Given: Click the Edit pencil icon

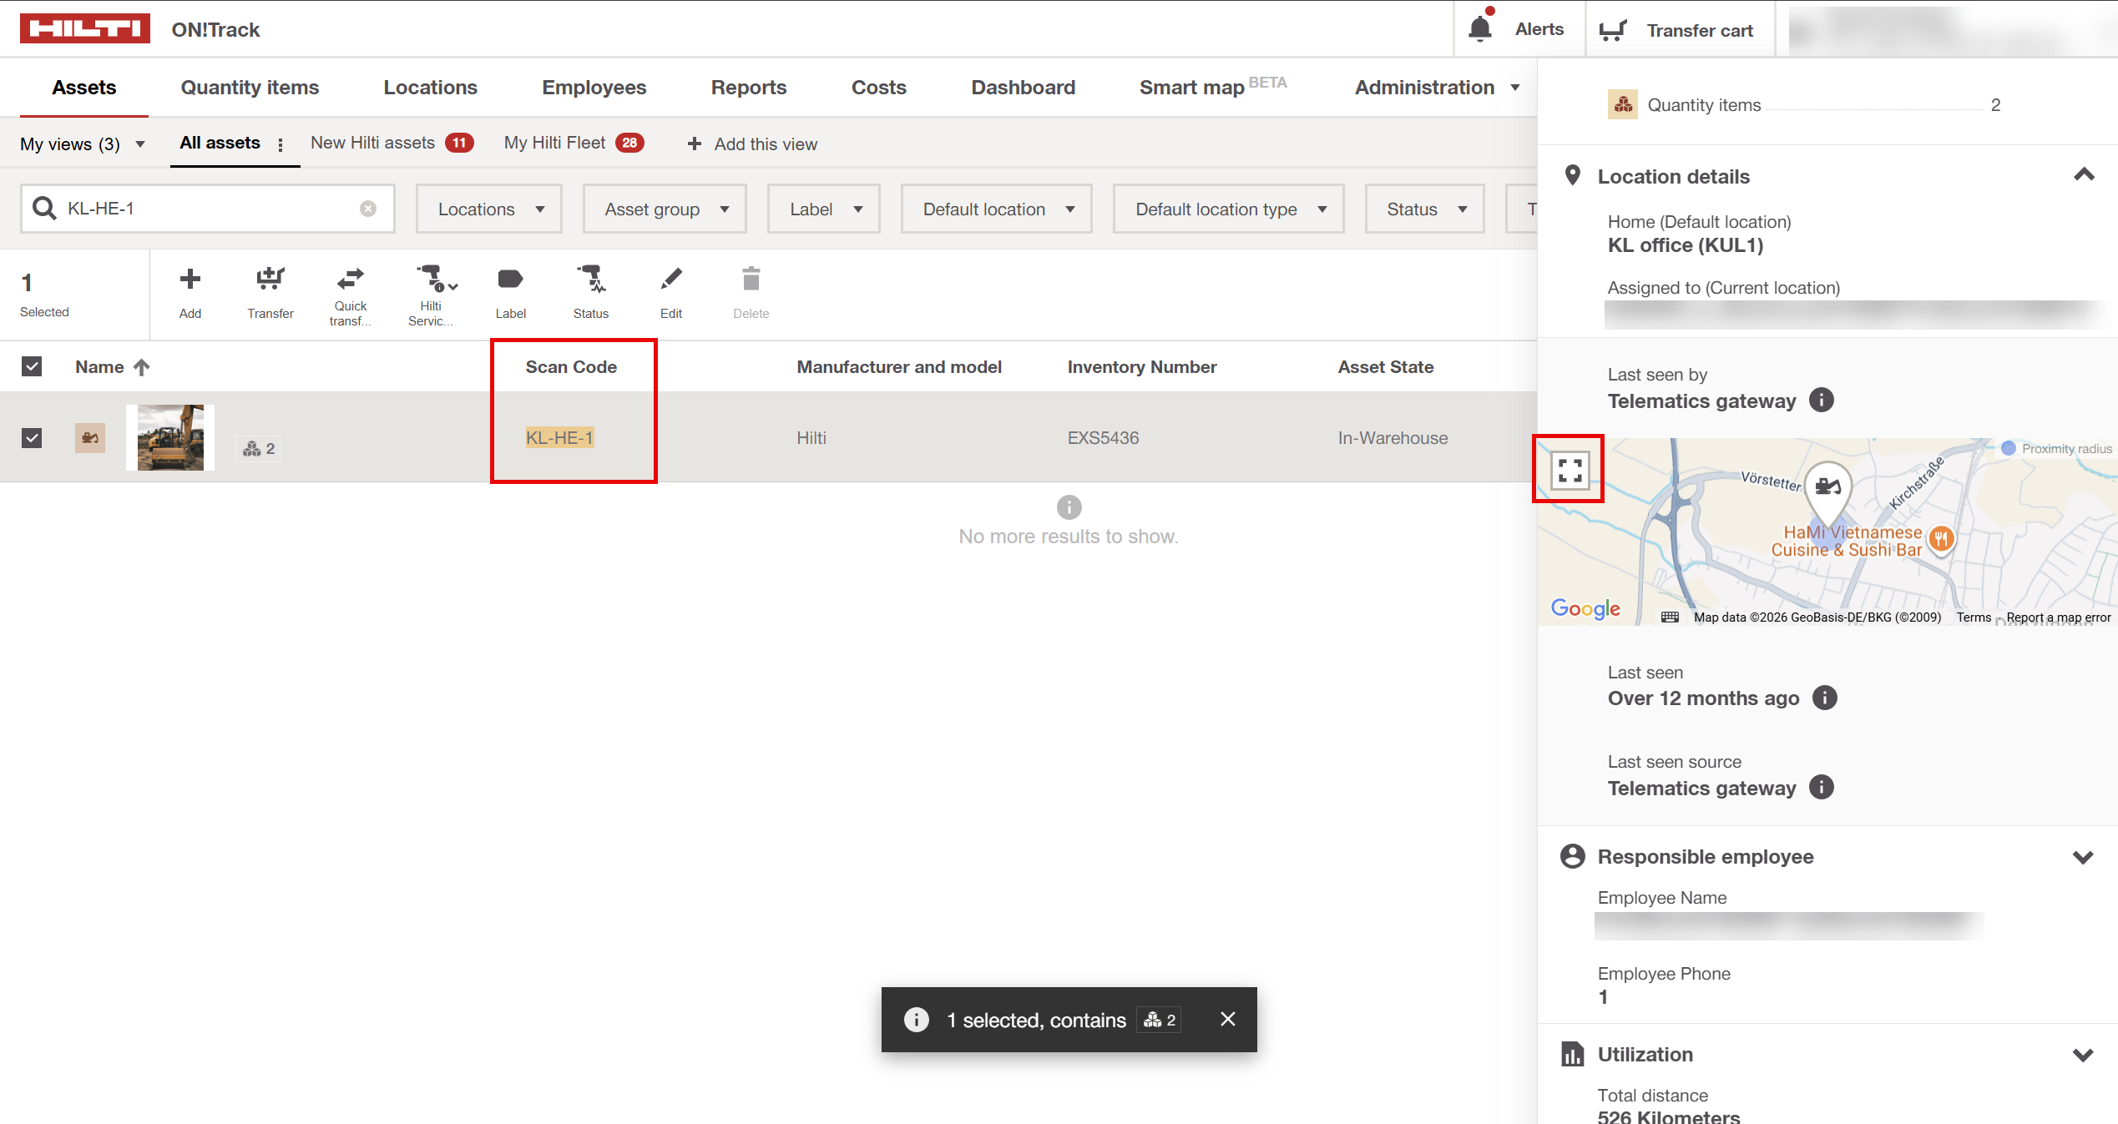Looking at the screenshot, I should [x=671, y=280].
